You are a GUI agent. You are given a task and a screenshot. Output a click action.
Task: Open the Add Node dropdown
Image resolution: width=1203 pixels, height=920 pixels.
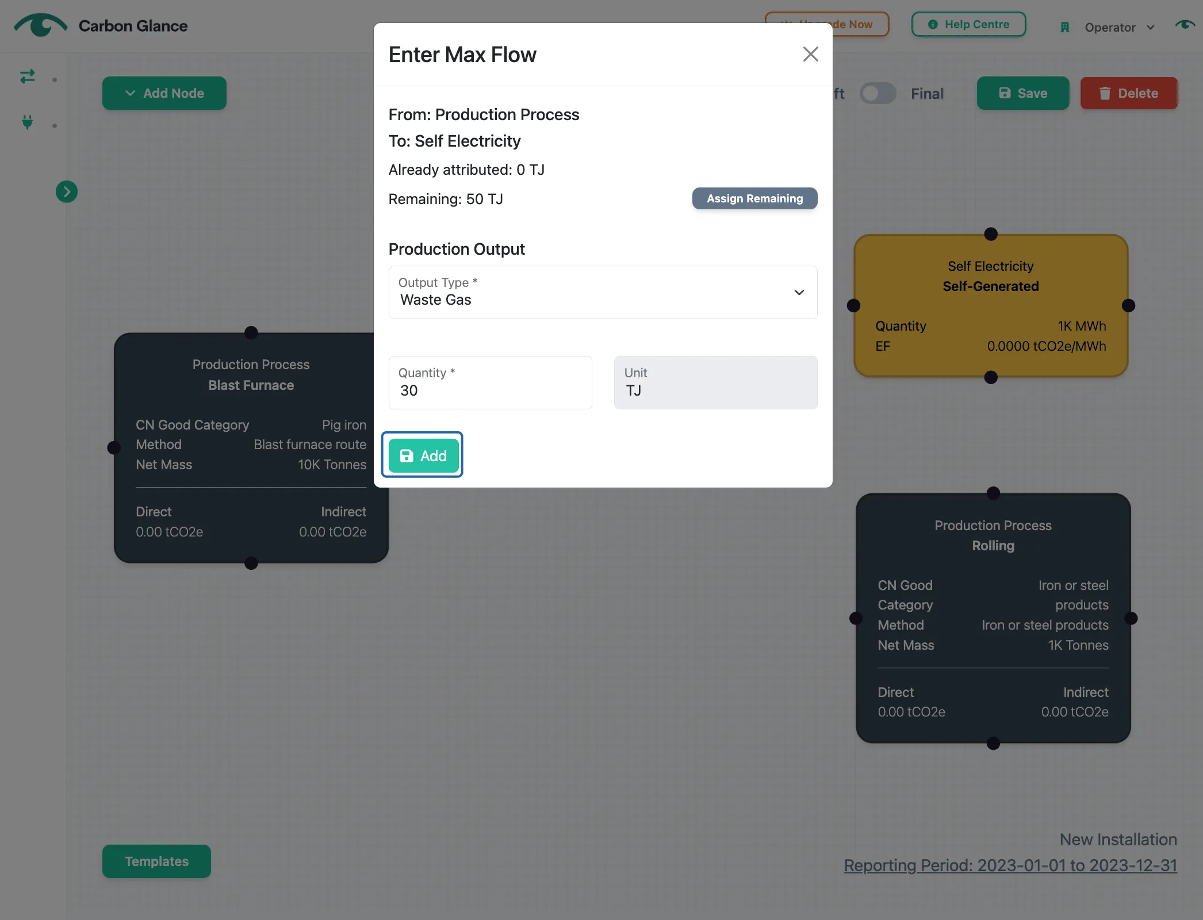[164, 93]
